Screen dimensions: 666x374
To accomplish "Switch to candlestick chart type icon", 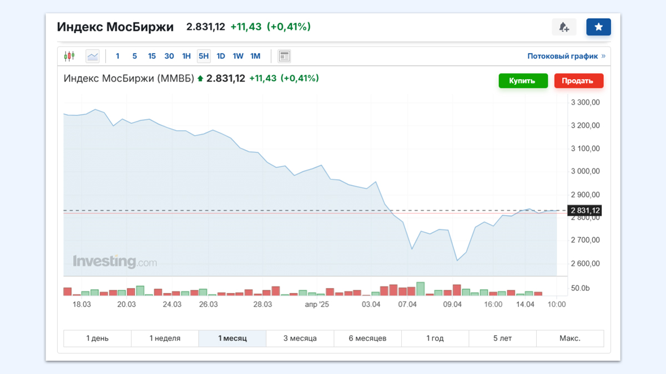I will click(69, 56).
